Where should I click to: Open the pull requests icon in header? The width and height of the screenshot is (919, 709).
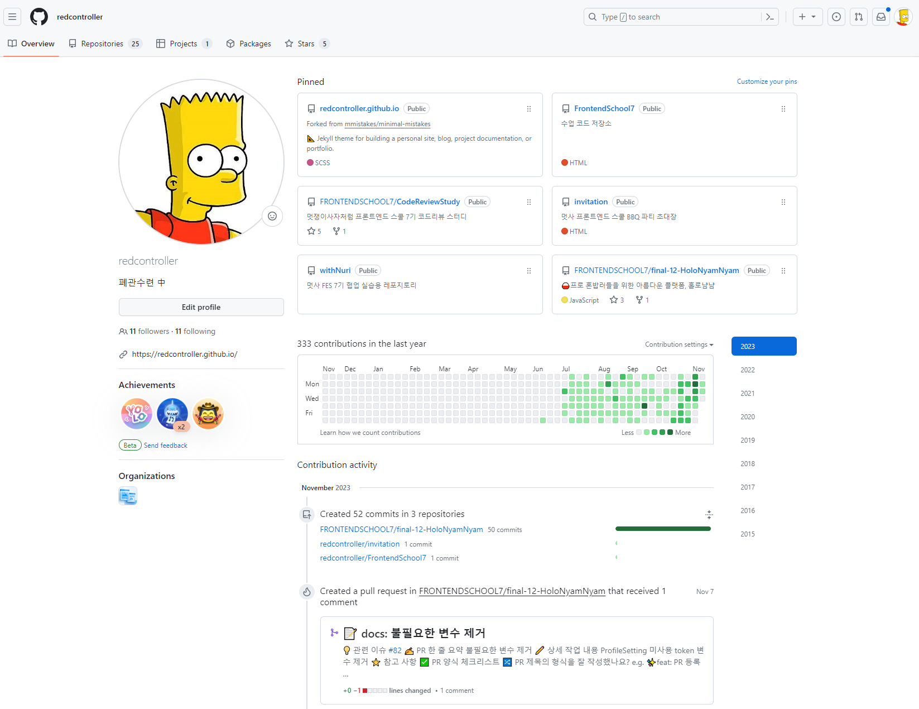859,17
